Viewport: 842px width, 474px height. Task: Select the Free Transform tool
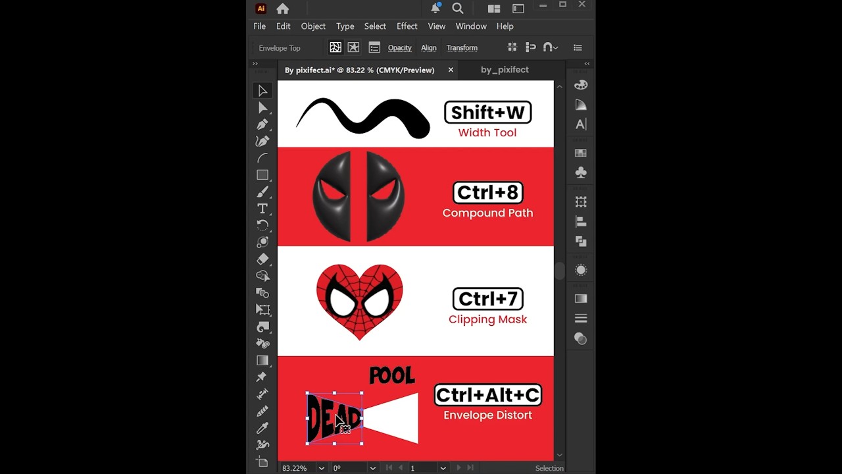point(262,309)
